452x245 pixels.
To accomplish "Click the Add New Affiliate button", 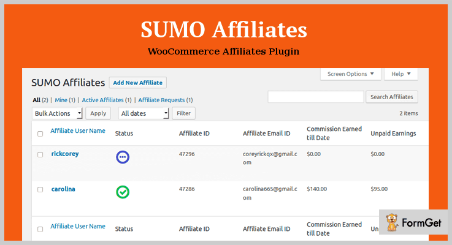I will (x=138, y=83).
